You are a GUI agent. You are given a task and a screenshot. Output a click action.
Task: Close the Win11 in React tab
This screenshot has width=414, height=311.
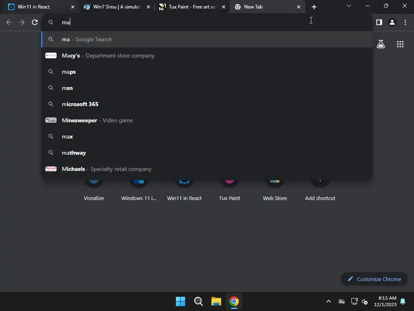click(73, 7)
